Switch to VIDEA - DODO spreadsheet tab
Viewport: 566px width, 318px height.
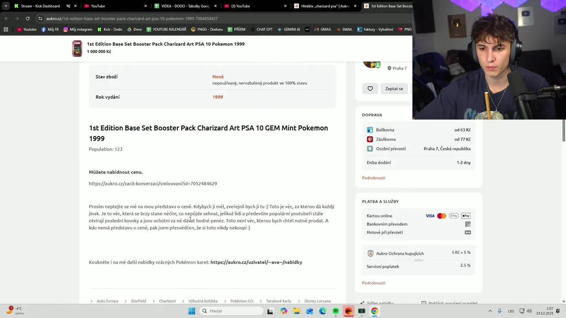(185, 6)
